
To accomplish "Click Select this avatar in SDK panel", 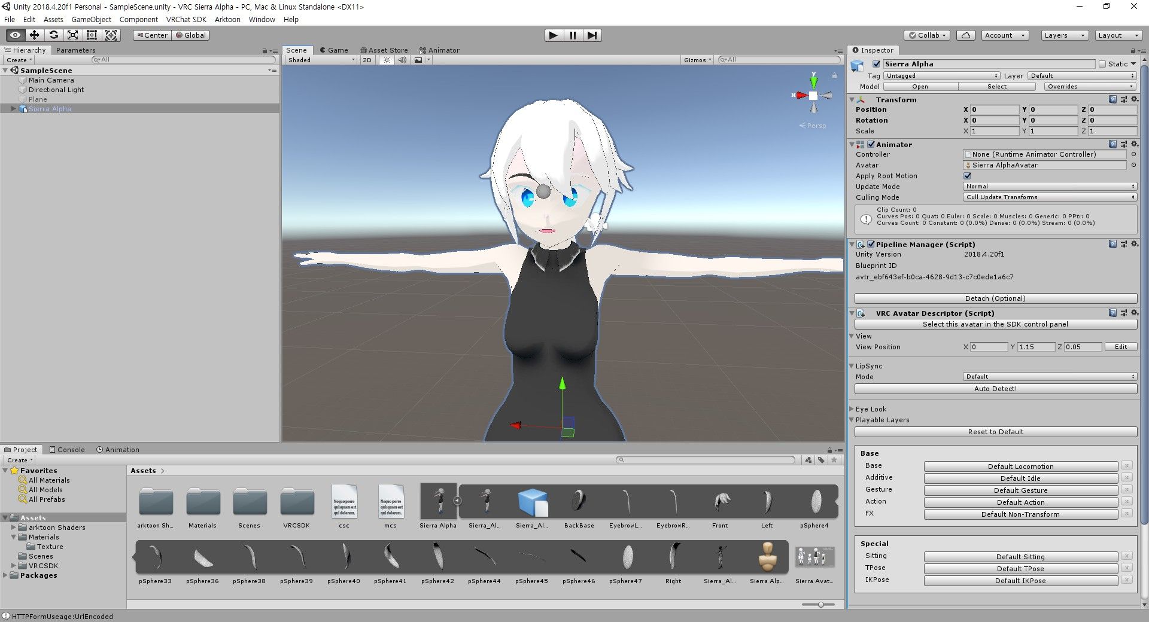I will [996, 324].
